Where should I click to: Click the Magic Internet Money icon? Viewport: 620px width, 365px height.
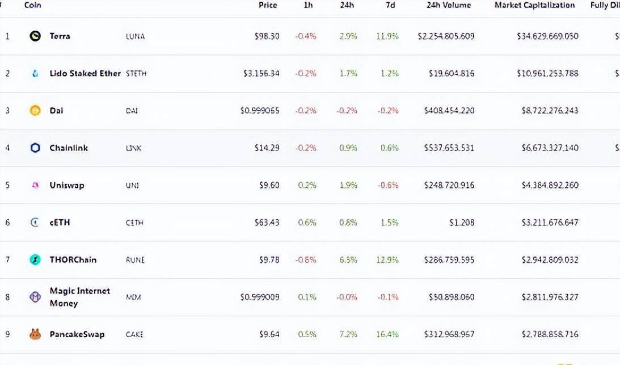point(35,297)
